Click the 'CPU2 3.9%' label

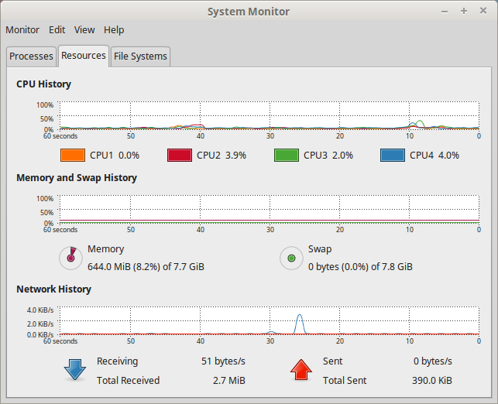click(x=222, y=156)
